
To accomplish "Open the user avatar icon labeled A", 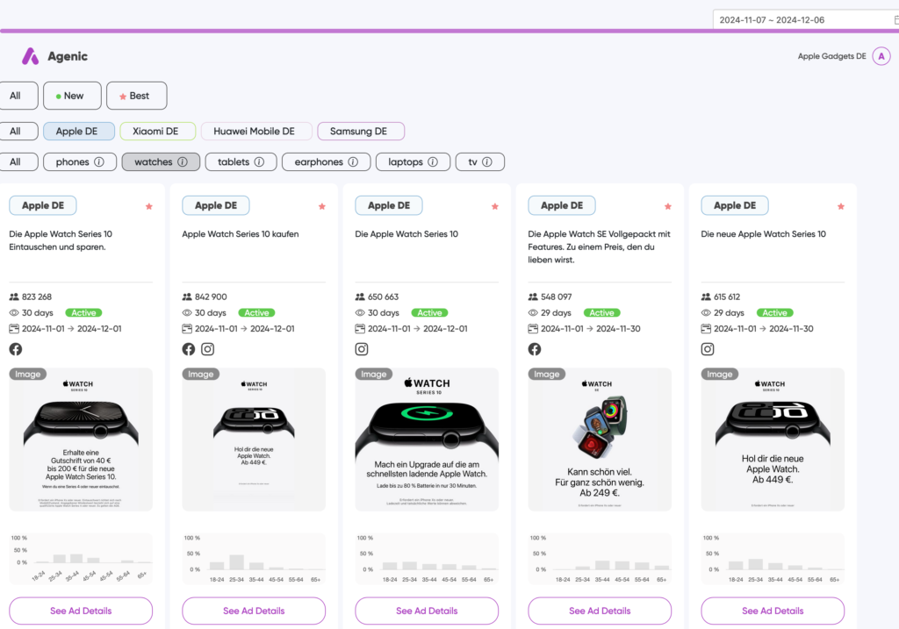I will point(881,56).
